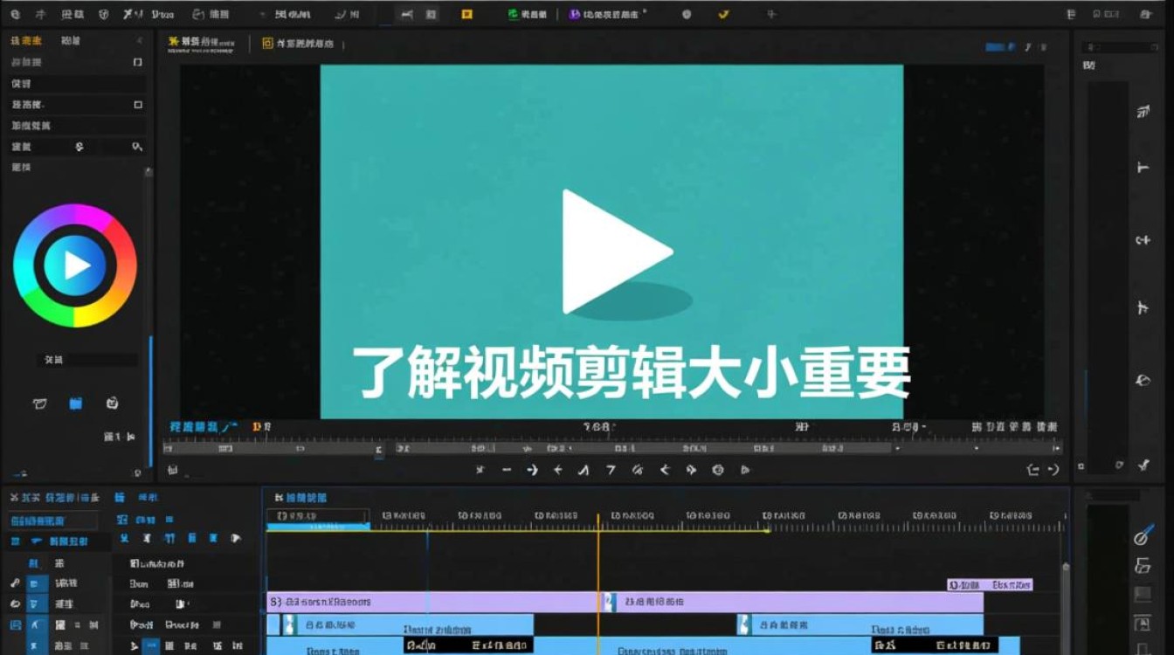This screenshot has width=1174, height=655.
Task: Click the blue brush icon at lower right
Action: (x=1143, y=534)
